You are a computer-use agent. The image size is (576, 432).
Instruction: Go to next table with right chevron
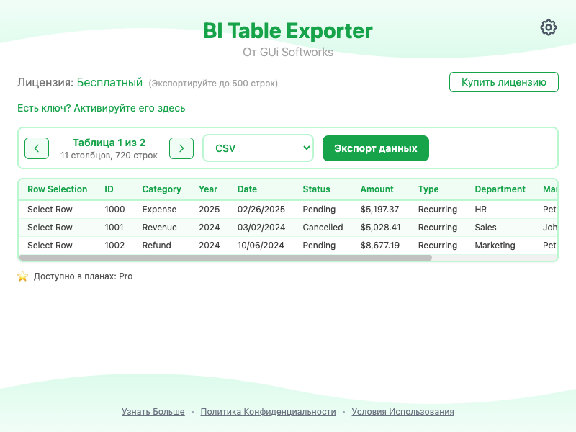coord(181,148)
